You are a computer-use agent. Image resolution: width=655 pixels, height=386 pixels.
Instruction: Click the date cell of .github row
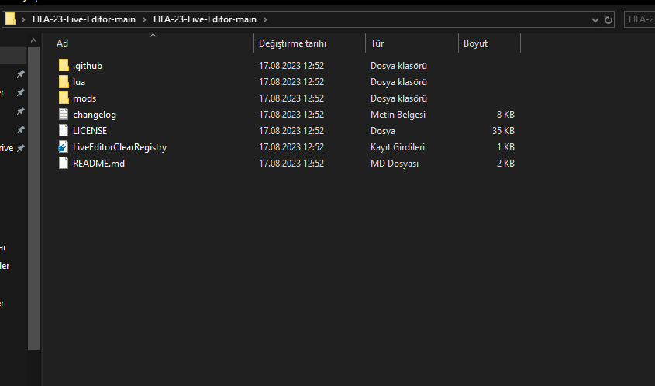click(291, 66)
